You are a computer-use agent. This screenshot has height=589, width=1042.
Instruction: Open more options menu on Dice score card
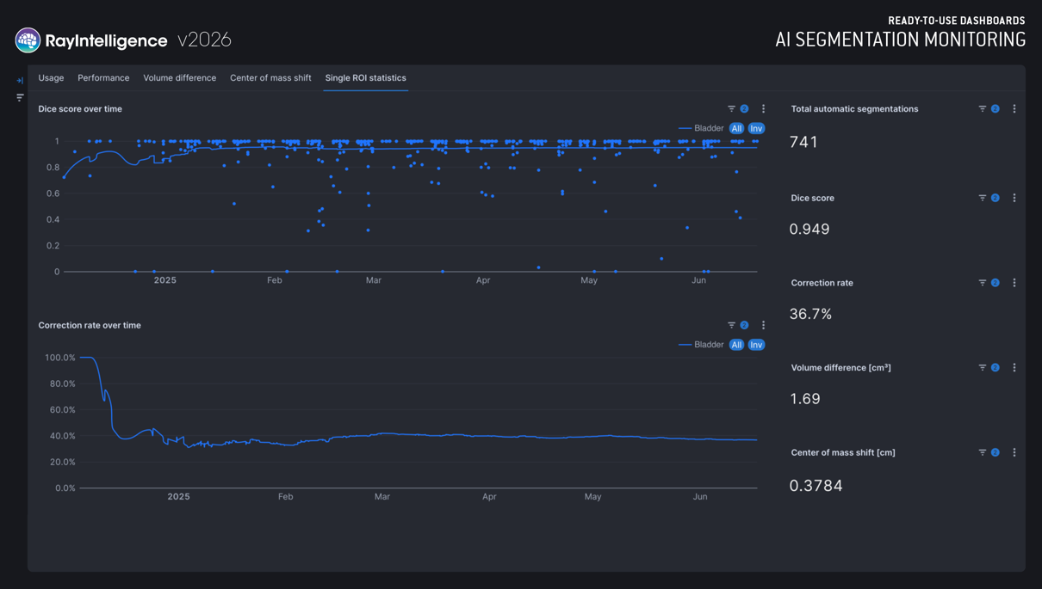click(1014, 198)
